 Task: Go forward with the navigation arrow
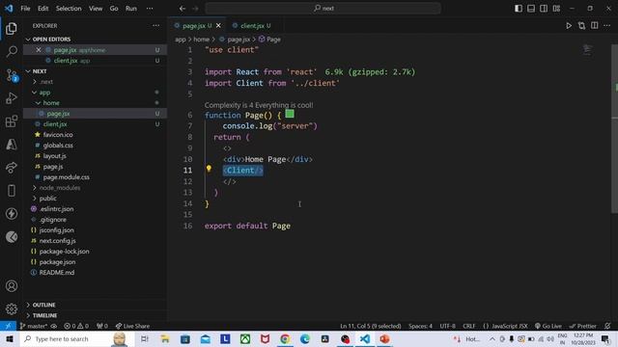(195, 9)
